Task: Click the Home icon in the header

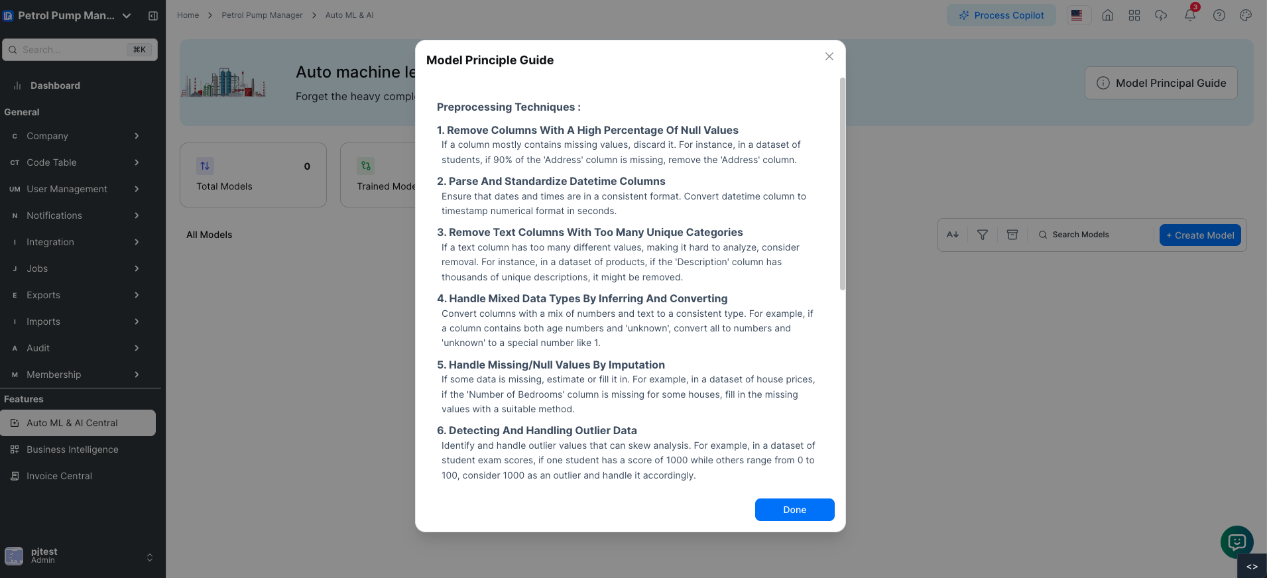Action: coord(1107,15)
